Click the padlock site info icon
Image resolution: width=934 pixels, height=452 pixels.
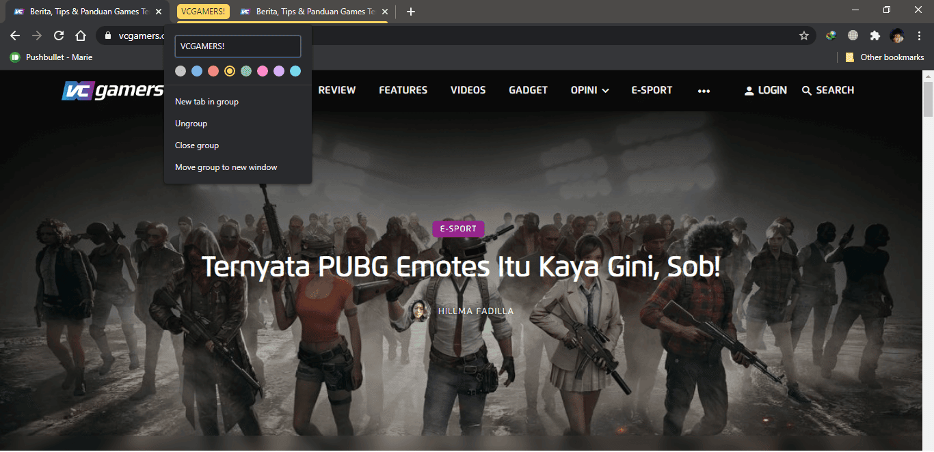[x=108, y=36]
